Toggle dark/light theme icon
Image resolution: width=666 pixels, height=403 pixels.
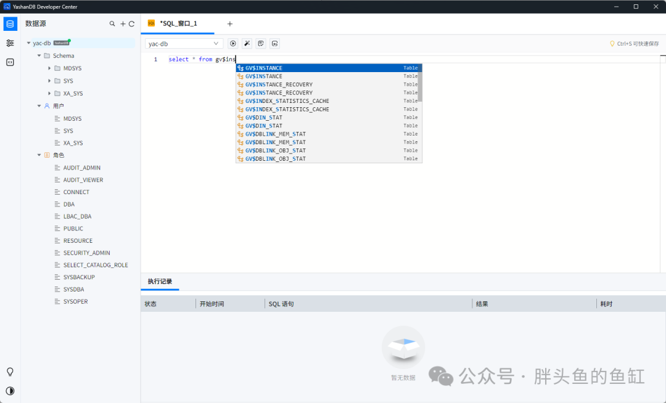[x=10, y=391]
